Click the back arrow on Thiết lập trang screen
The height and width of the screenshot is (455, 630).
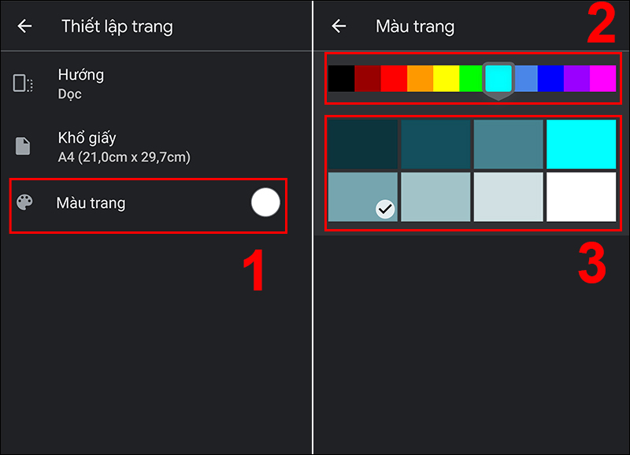point(24,25)
